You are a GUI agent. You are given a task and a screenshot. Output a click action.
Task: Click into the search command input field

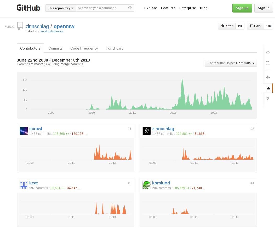[x=102, y=8]
